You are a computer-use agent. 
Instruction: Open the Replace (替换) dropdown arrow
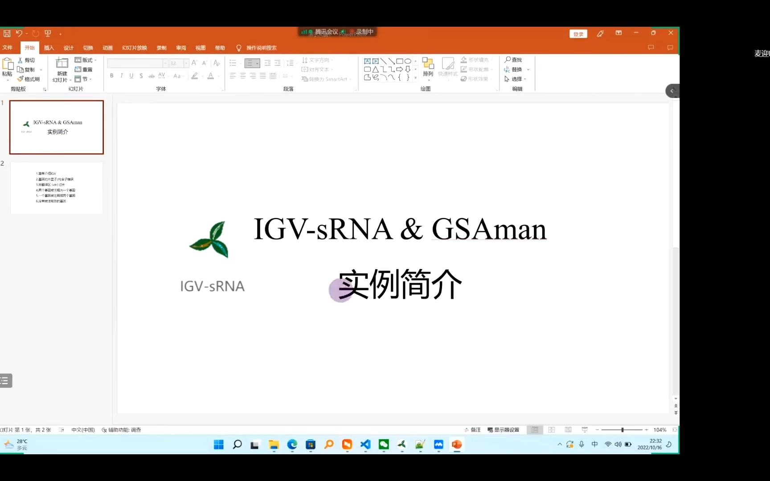tap(528, 69)
